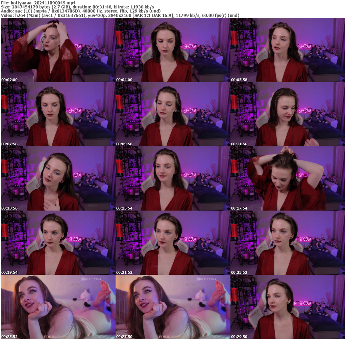Click the timestamp label 00:02:00
The height and width of the screenshot is (339, 346).
[x=9, y=79]
